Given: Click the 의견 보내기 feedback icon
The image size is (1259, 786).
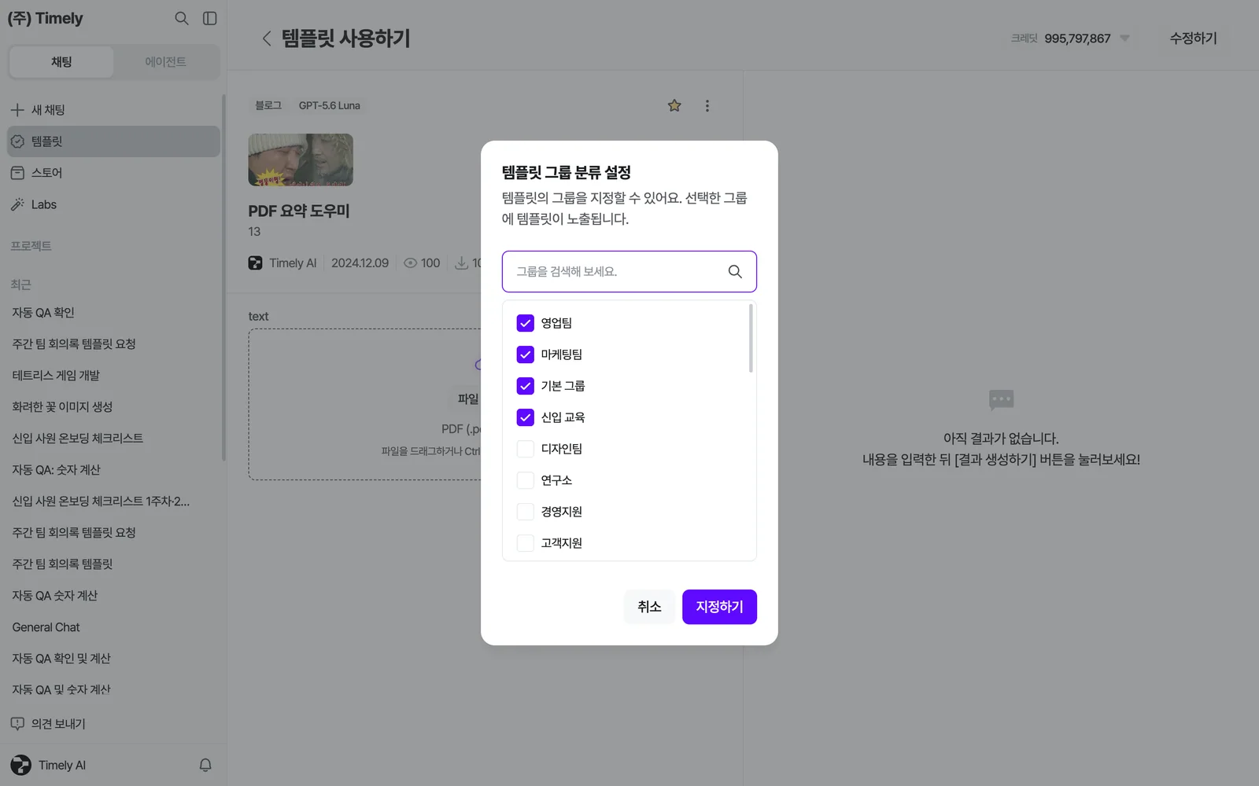Looking at the screenshot, I should [17, 723].
